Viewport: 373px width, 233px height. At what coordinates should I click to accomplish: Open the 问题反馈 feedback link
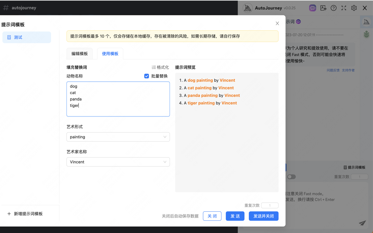point(333,70)
